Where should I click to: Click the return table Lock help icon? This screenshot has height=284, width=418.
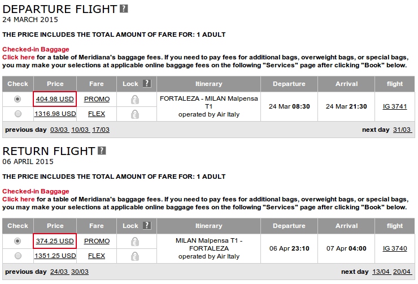click(147, 226)
